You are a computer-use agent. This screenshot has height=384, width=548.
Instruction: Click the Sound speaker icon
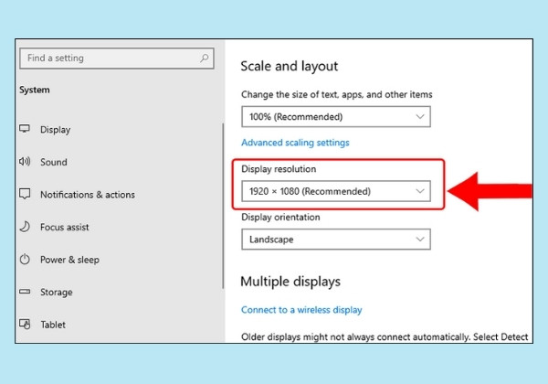click(25, 161)
